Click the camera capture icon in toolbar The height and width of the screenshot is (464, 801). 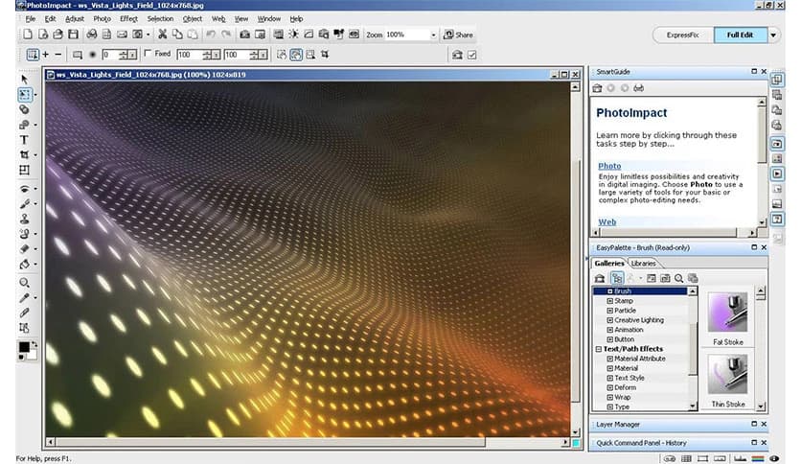pyautogui.click(x=244, y=35)
